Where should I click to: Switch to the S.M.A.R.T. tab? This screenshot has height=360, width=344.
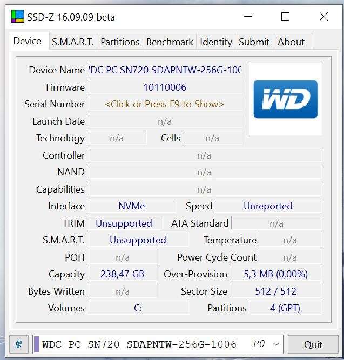coord(72,42)
